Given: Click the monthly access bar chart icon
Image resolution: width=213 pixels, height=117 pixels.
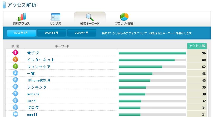Looking at the screenshot, I should [x=21, y=17].
